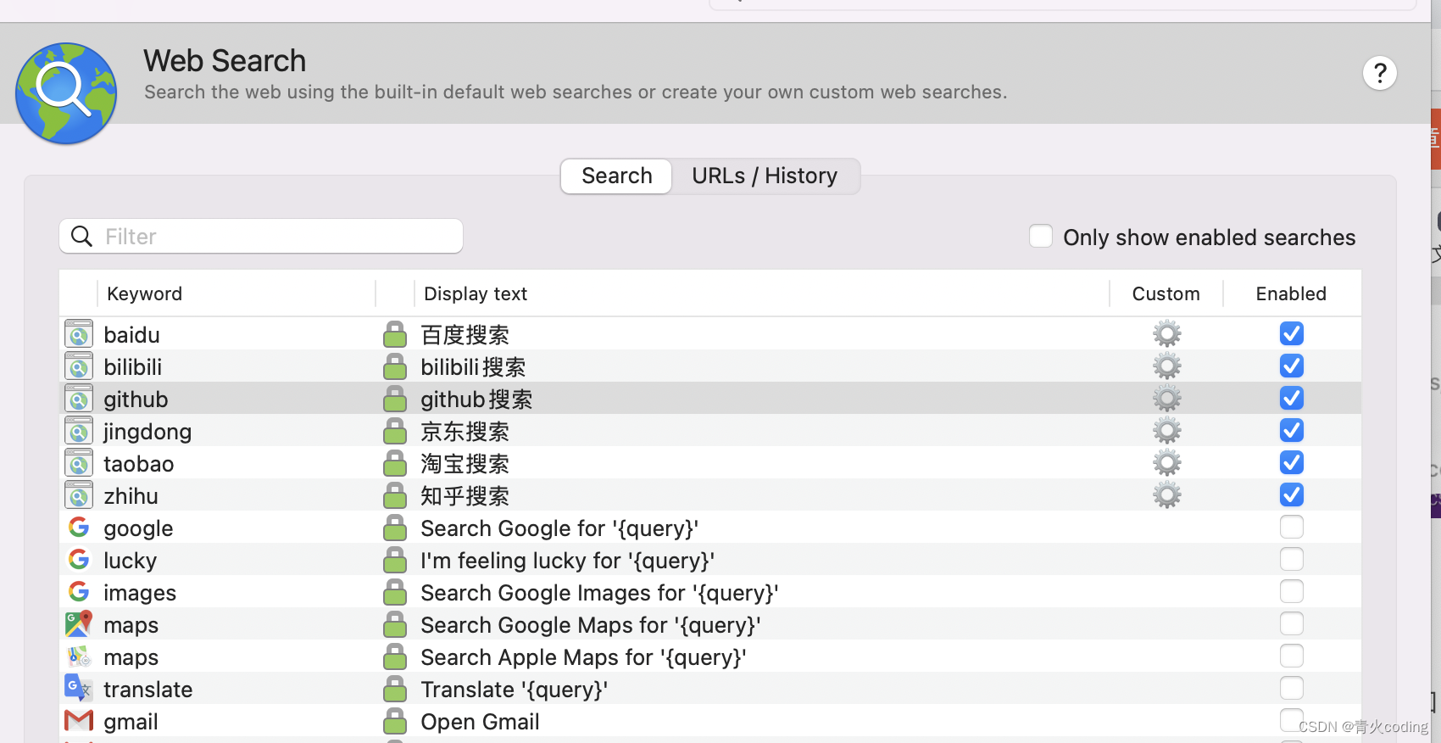Viewport: 1441px width, 743px height.
Task: Click the Display text column header
Action: point(476,293)
